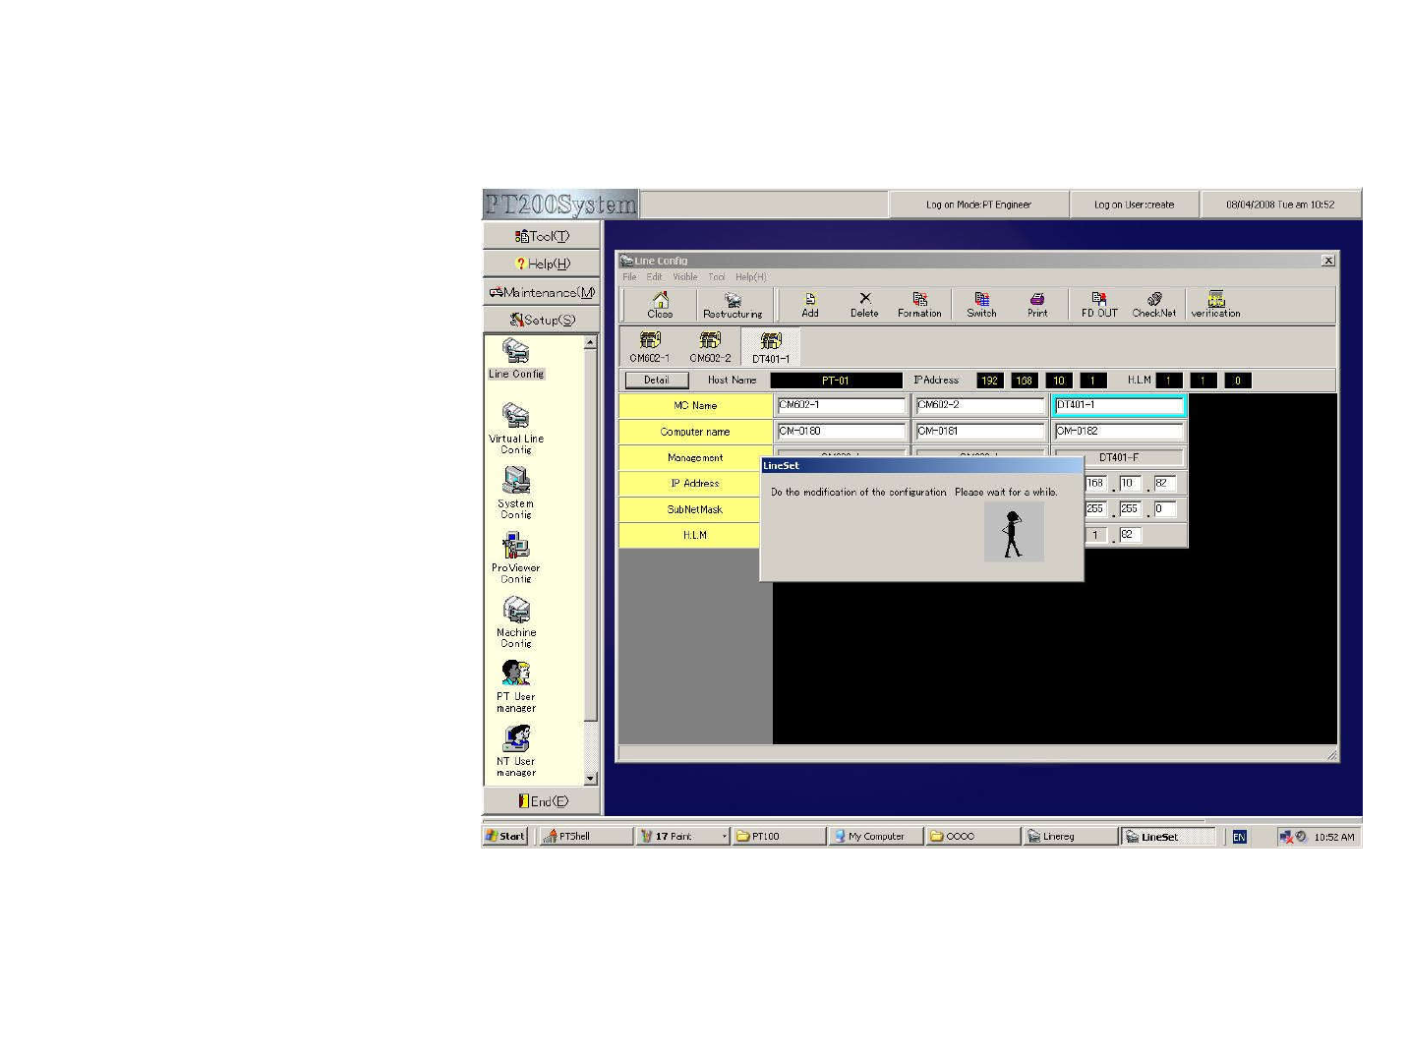Open the Visible menu in Line Config
The height and width of the screenshot is (1057, 1409).
click(685, 277)
